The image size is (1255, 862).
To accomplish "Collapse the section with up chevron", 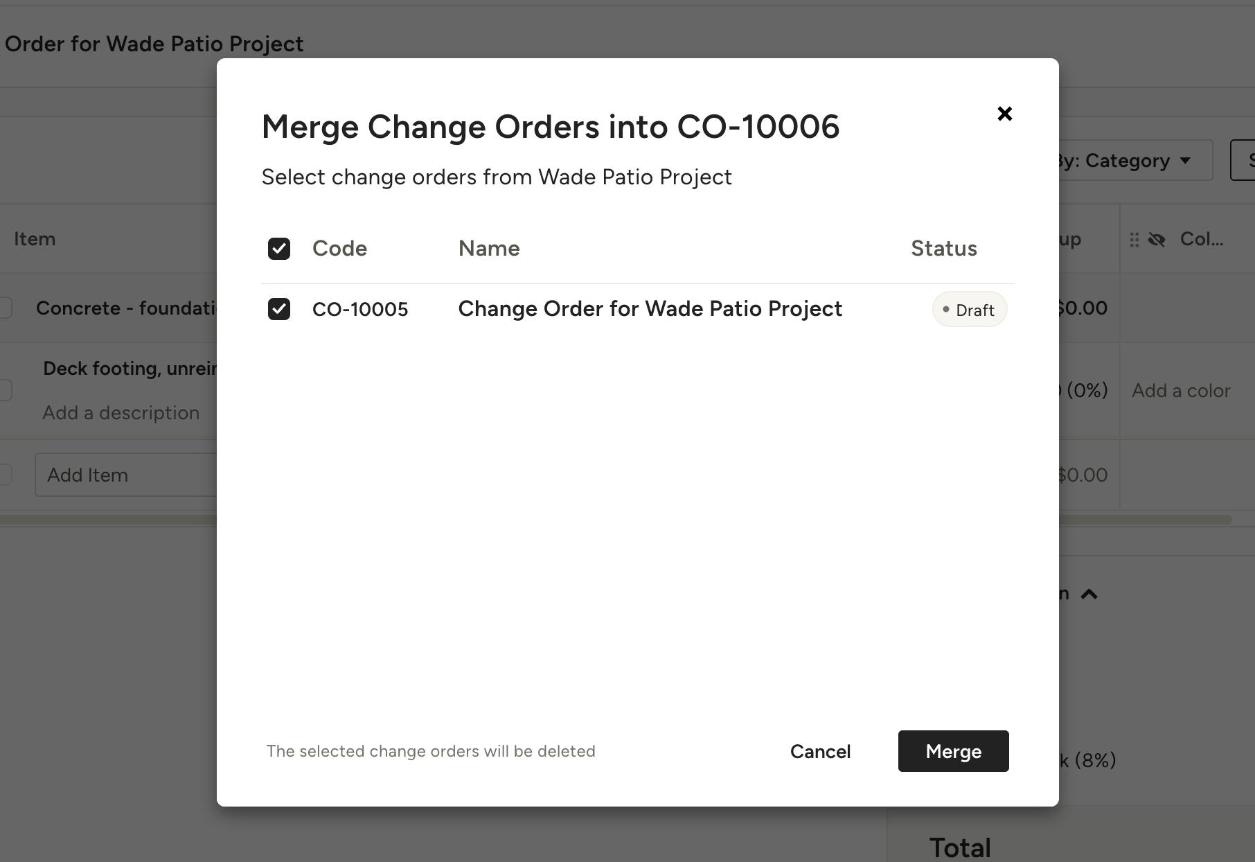I will tap(1089, 594).
